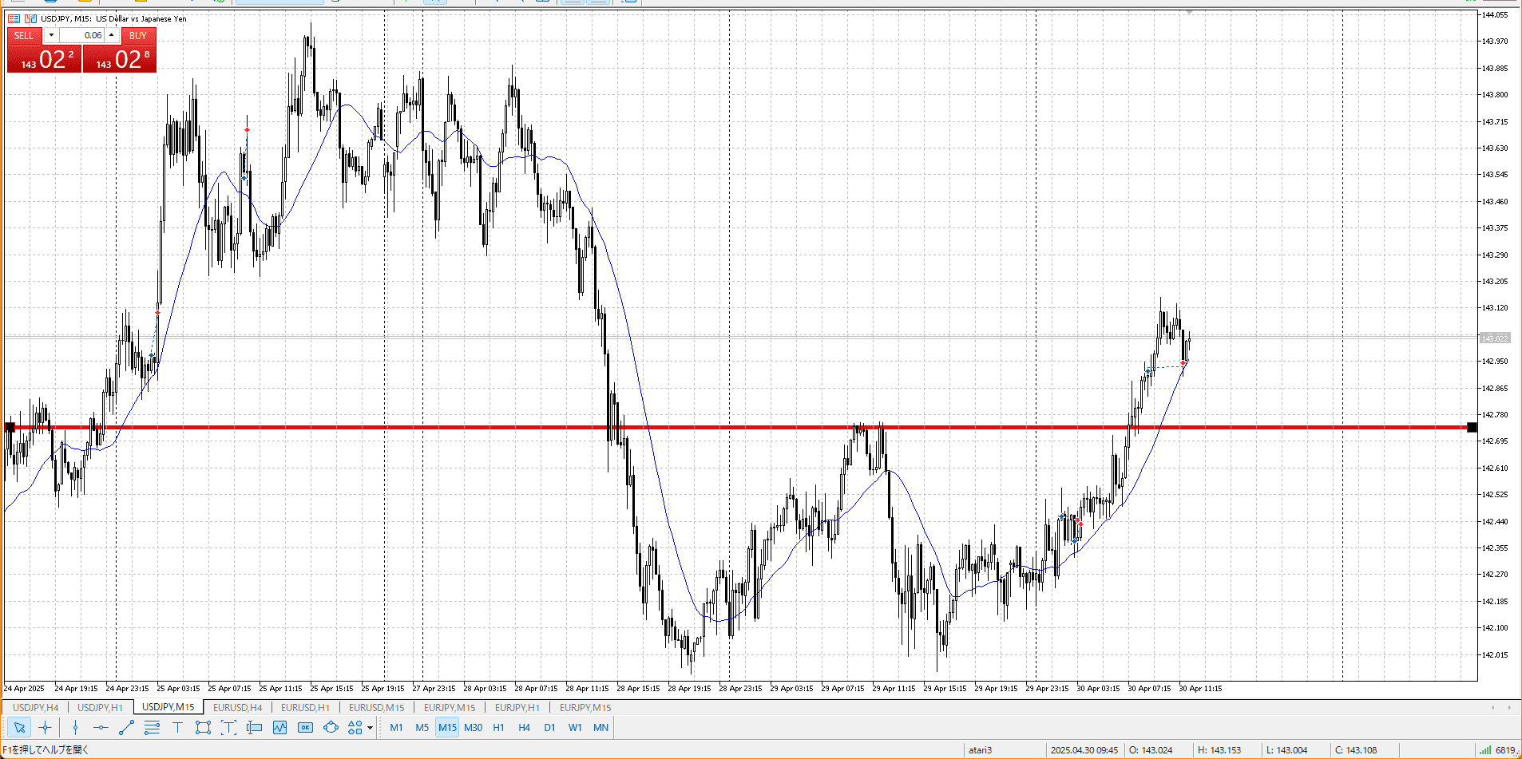Viewport: 1522px width, 759px height.
Task: Increase lot volume with up arrow
Action: tap(112, 35)
